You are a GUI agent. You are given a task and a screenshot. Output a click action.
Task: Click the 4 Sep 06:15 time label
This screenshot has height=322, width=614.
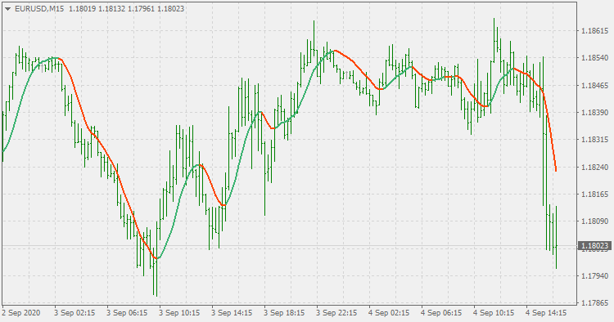click(x=441, y=313)
